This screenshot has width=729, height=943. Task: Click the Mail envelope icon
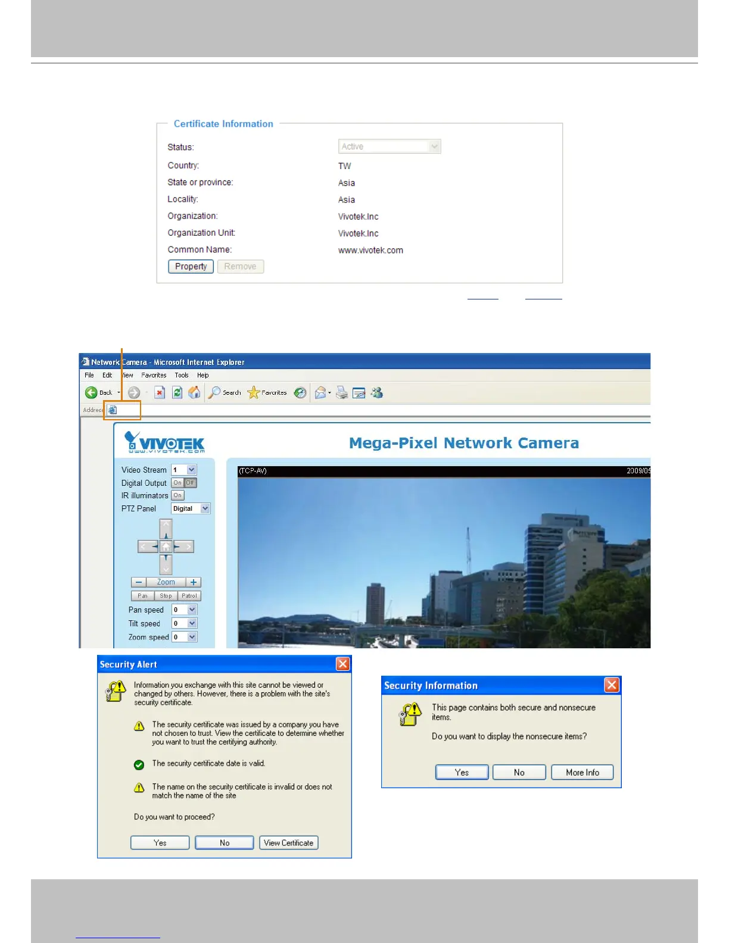tap(320, 392)
